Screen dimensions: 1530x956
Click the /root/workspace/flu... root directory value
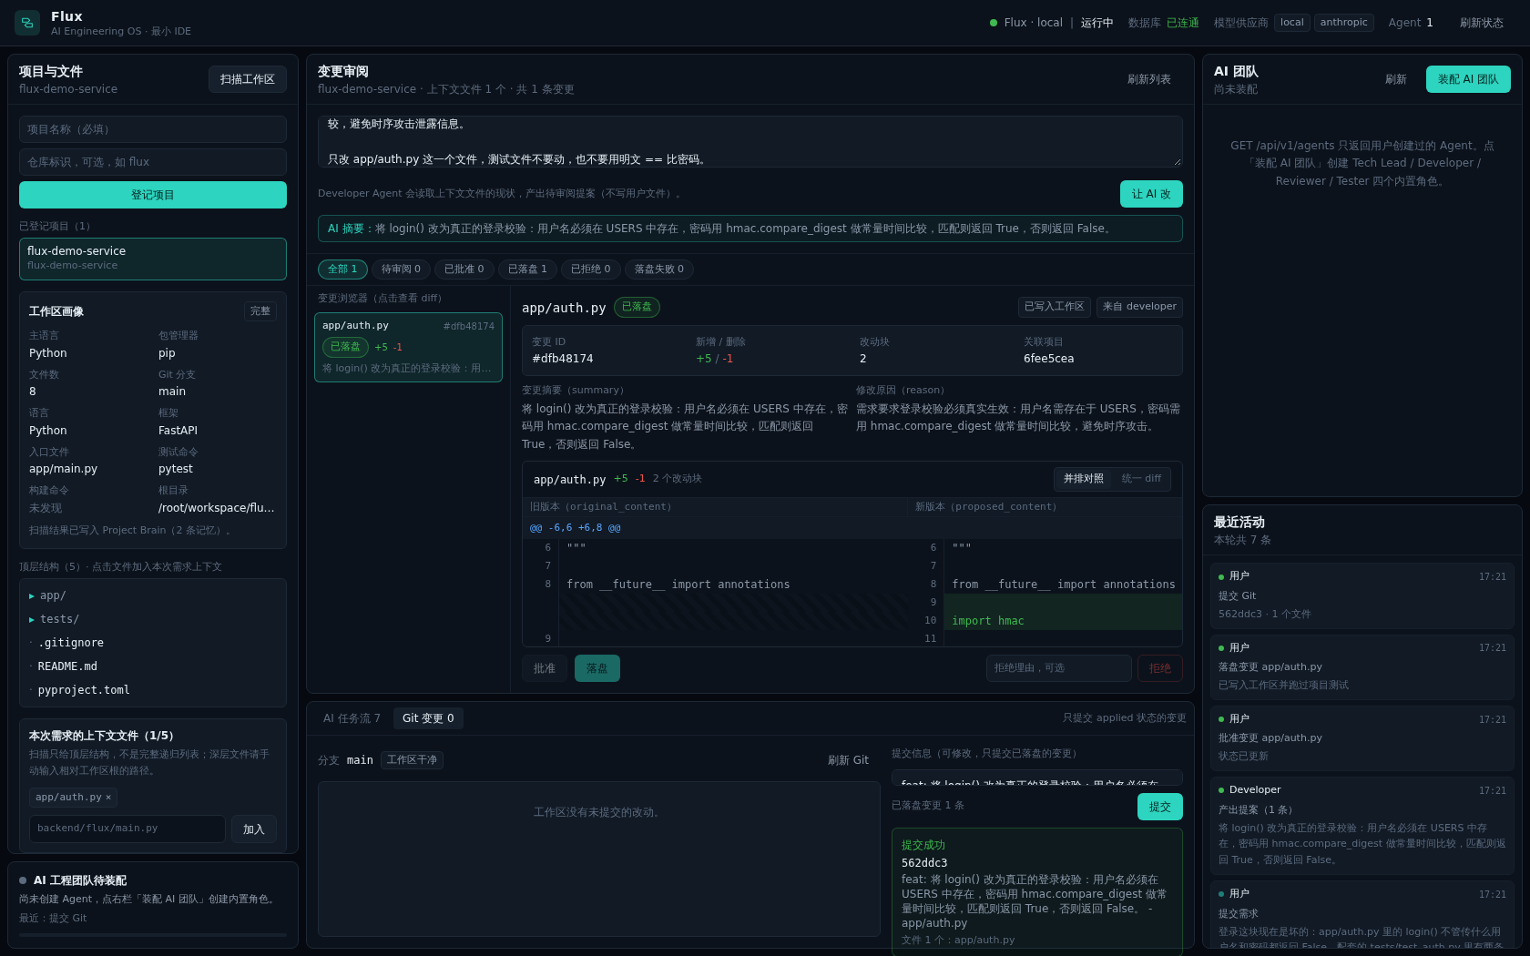click(217, 508)
